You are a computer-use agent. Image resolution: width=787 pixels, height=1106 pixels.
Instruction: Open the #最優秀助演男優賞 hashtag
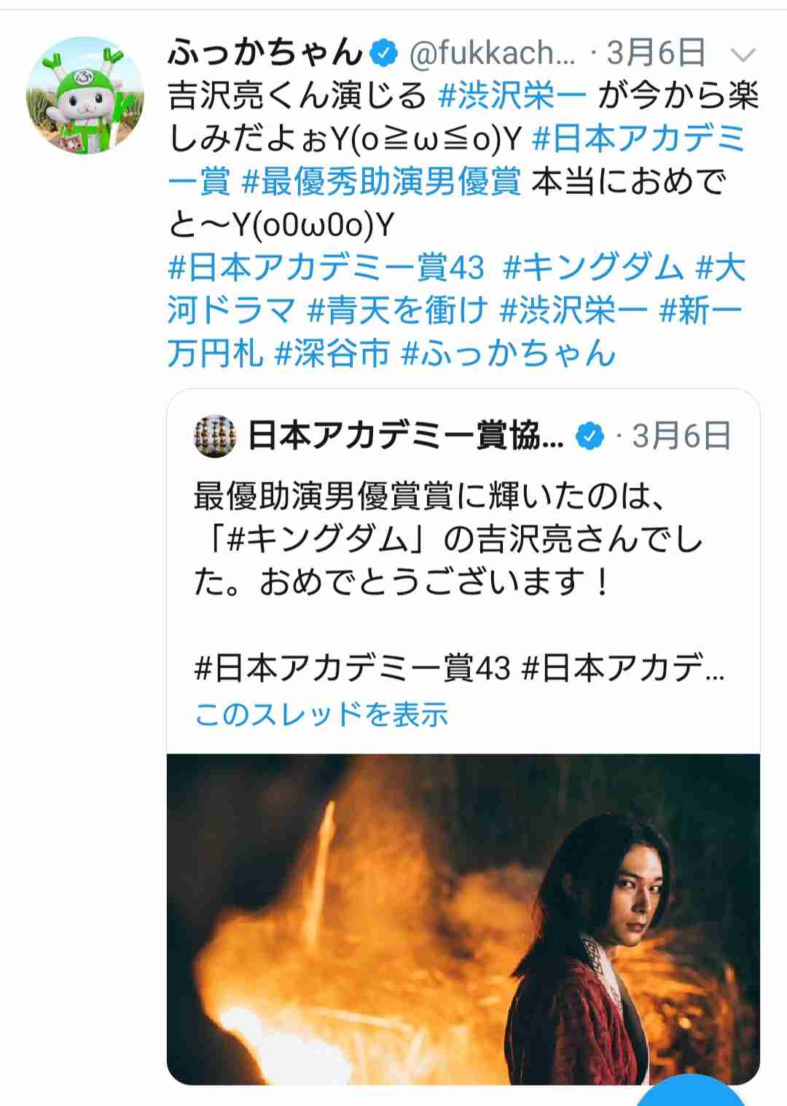coord(381,181)
